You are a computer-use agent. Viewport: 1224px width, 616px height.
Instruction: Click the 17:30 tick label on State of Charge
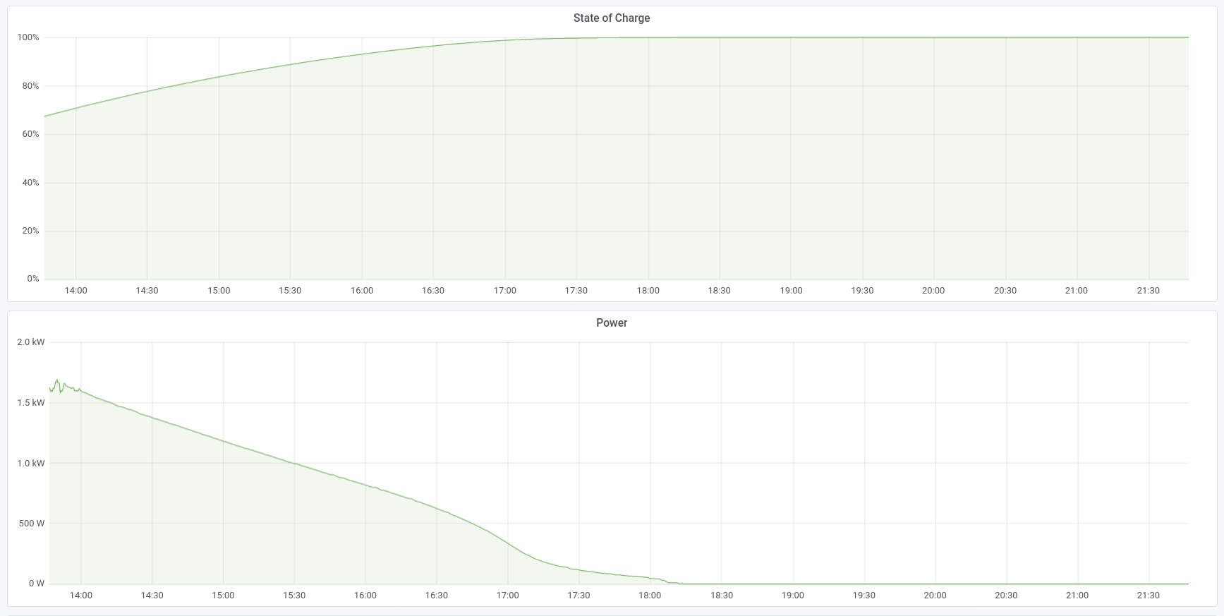coord(576,291)
